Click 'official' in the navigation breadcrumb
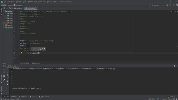Viewport: 178px width, 100px height. pos(4,5)
